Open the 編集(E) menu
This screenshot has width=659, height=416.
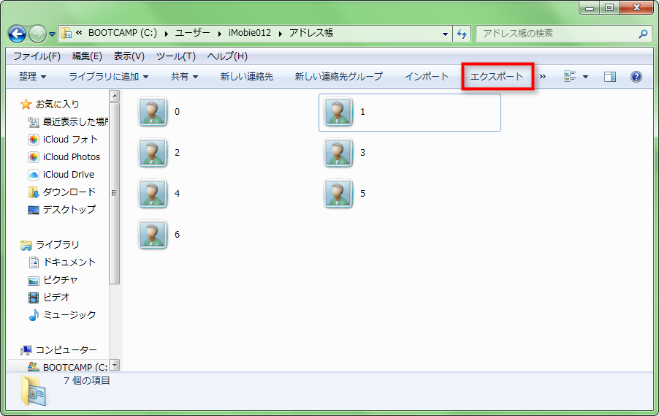click(87, 56)
